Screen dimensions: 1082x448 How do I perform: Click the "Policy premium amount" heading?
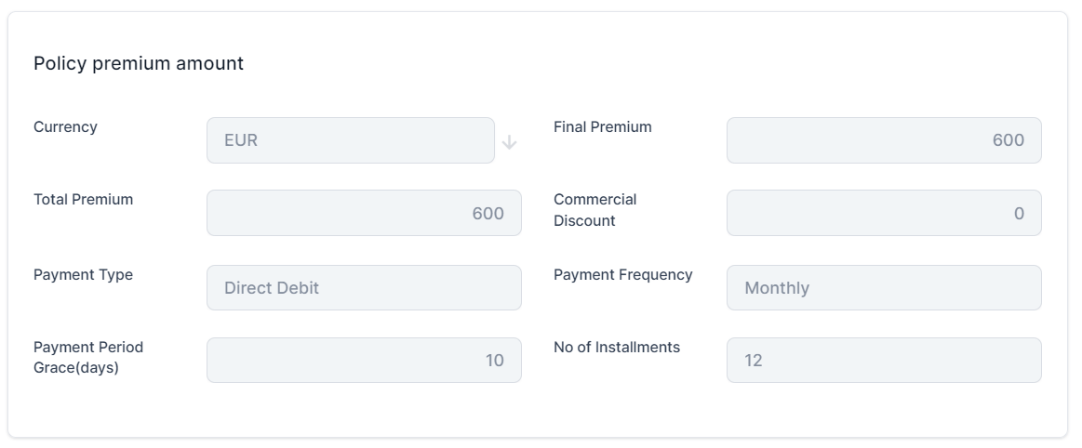point(139,63)
